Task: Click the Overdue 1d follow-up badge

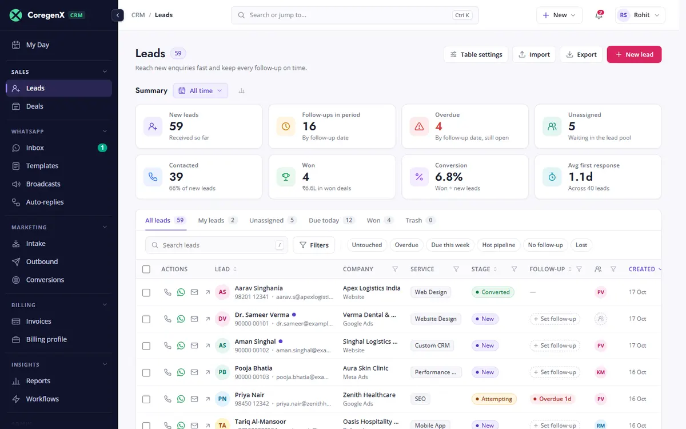Action: 551,399
